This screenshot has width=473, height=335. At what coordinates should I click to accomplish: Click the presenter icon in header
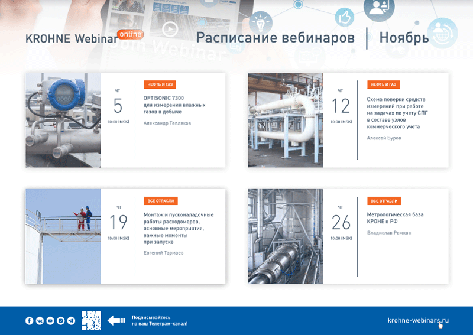[x=379, y=8]
